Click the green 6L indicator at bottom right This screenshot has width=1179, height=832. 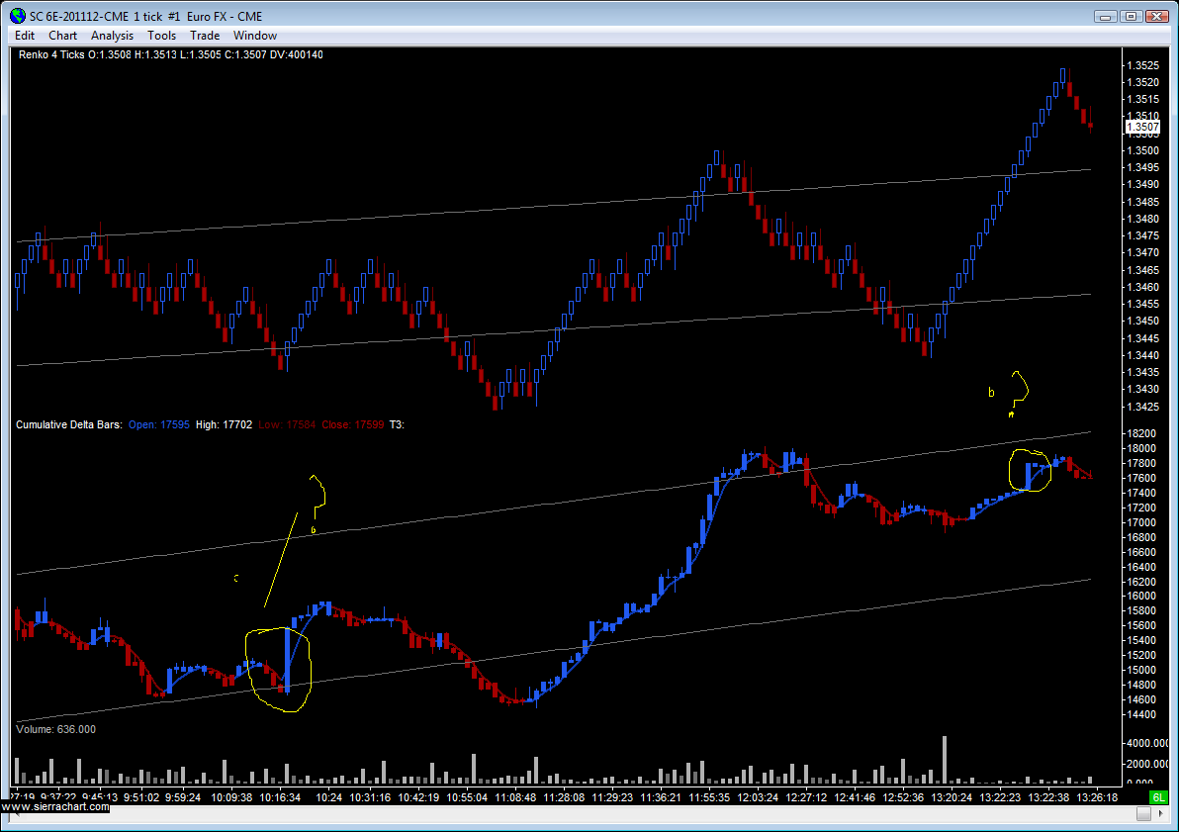(1158, 797)
